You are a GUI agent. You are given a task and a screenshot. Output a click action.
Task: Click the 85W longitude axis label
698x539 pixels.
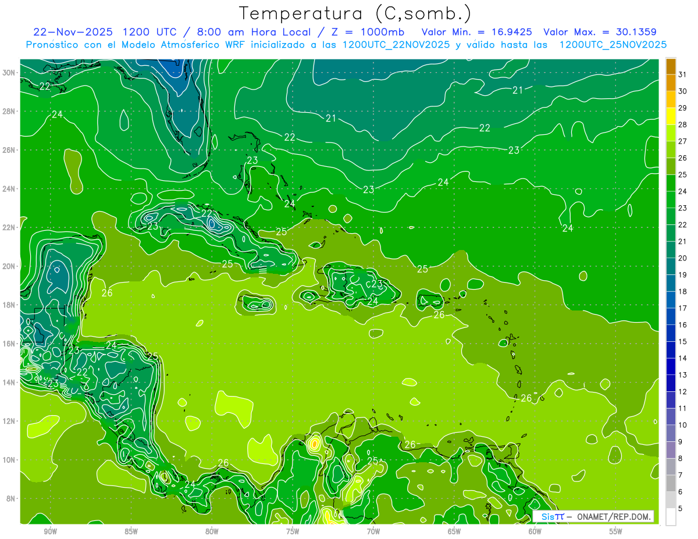[x=131, y=531]
